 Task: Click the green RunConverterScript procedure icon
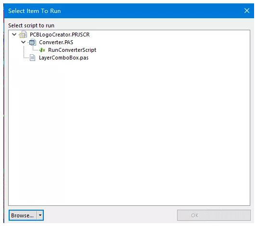pyautogui.click(x=42, y=50)
